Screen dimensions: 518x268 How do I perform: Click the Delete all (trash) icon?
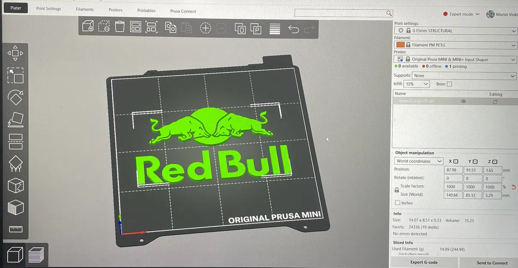pos(120,26)
